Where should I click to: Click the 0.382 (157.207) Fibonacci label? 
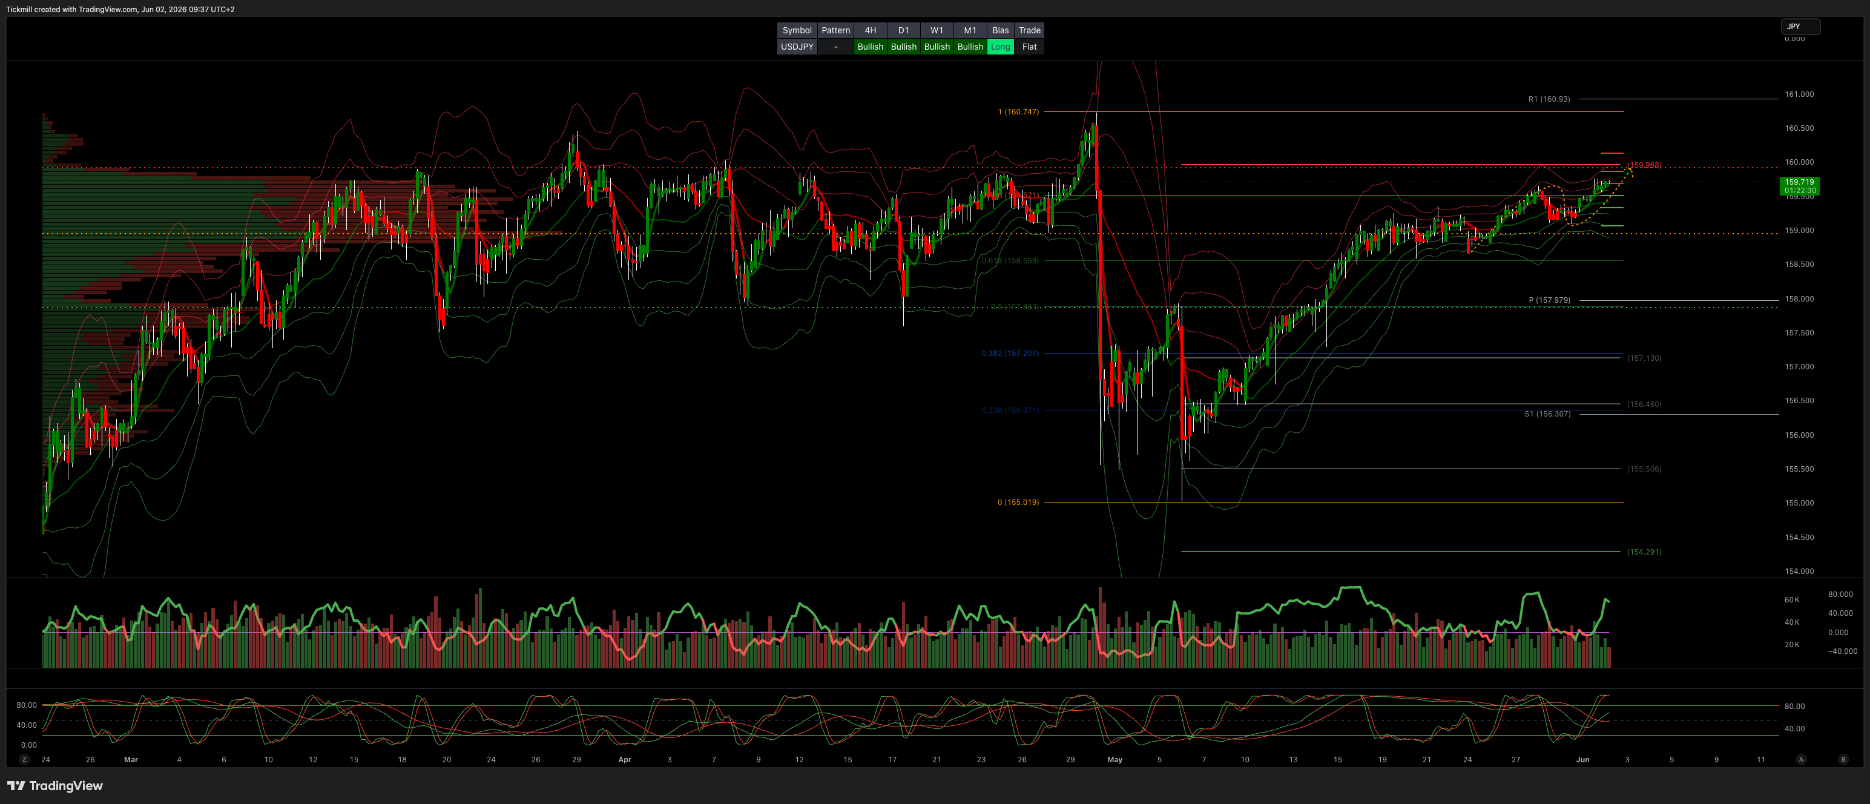(x=1010, y=354)
